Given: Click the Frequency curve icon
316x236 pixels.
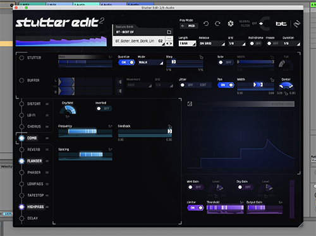Looking at the screenshot, I should click(x=110, y=126).
